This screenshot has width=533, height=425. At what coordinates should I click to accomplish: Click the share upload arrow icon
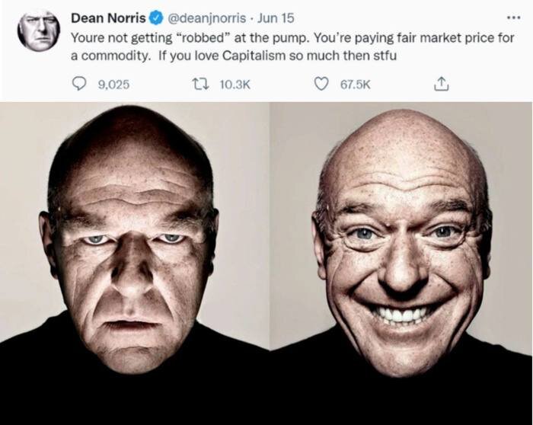(x=440, y=85)
